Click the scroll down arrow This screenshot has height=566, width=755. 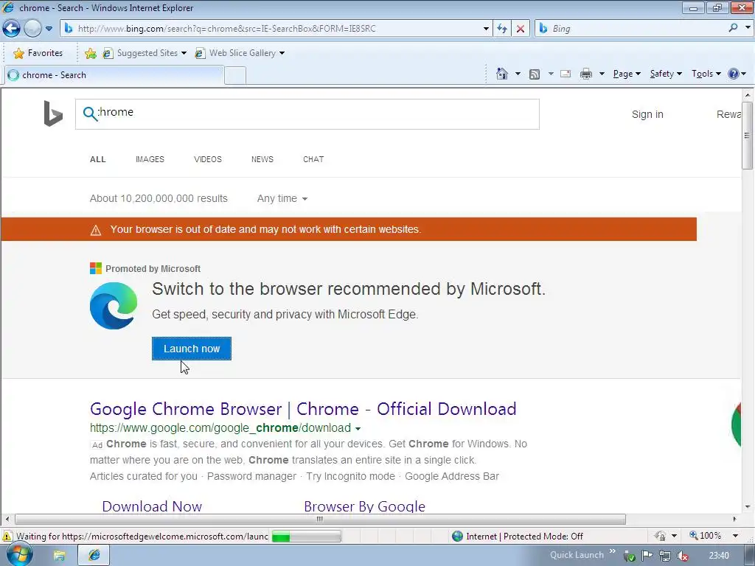[748, 507]
